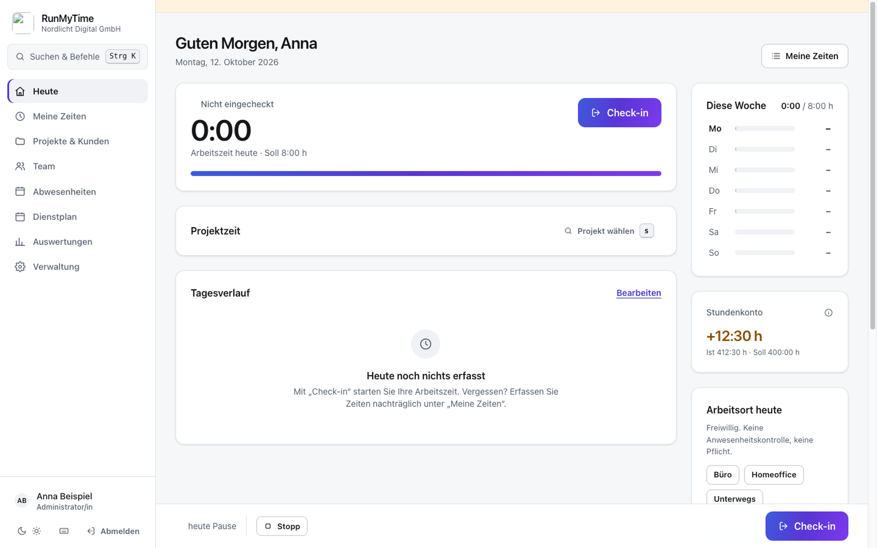
Task: Select Büro as work location
Action: click(x=722, y=475)
